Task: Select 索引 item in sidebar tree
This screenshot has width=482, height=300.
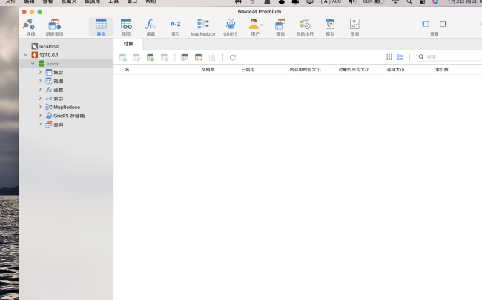Action: point(58,99)
